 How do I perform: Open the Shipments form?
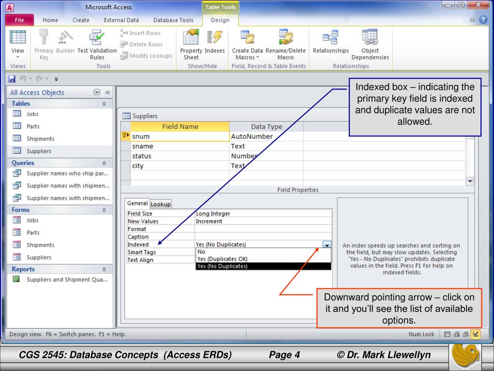tap(60, 245)
